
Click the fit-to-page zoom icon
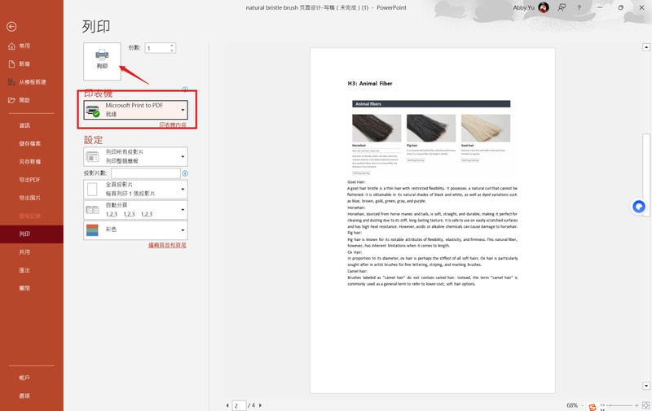coord(645,405)
